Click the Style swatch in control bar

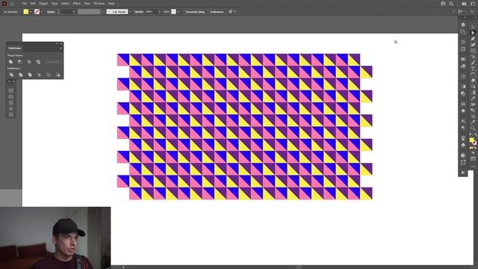(x=173, y=12)
